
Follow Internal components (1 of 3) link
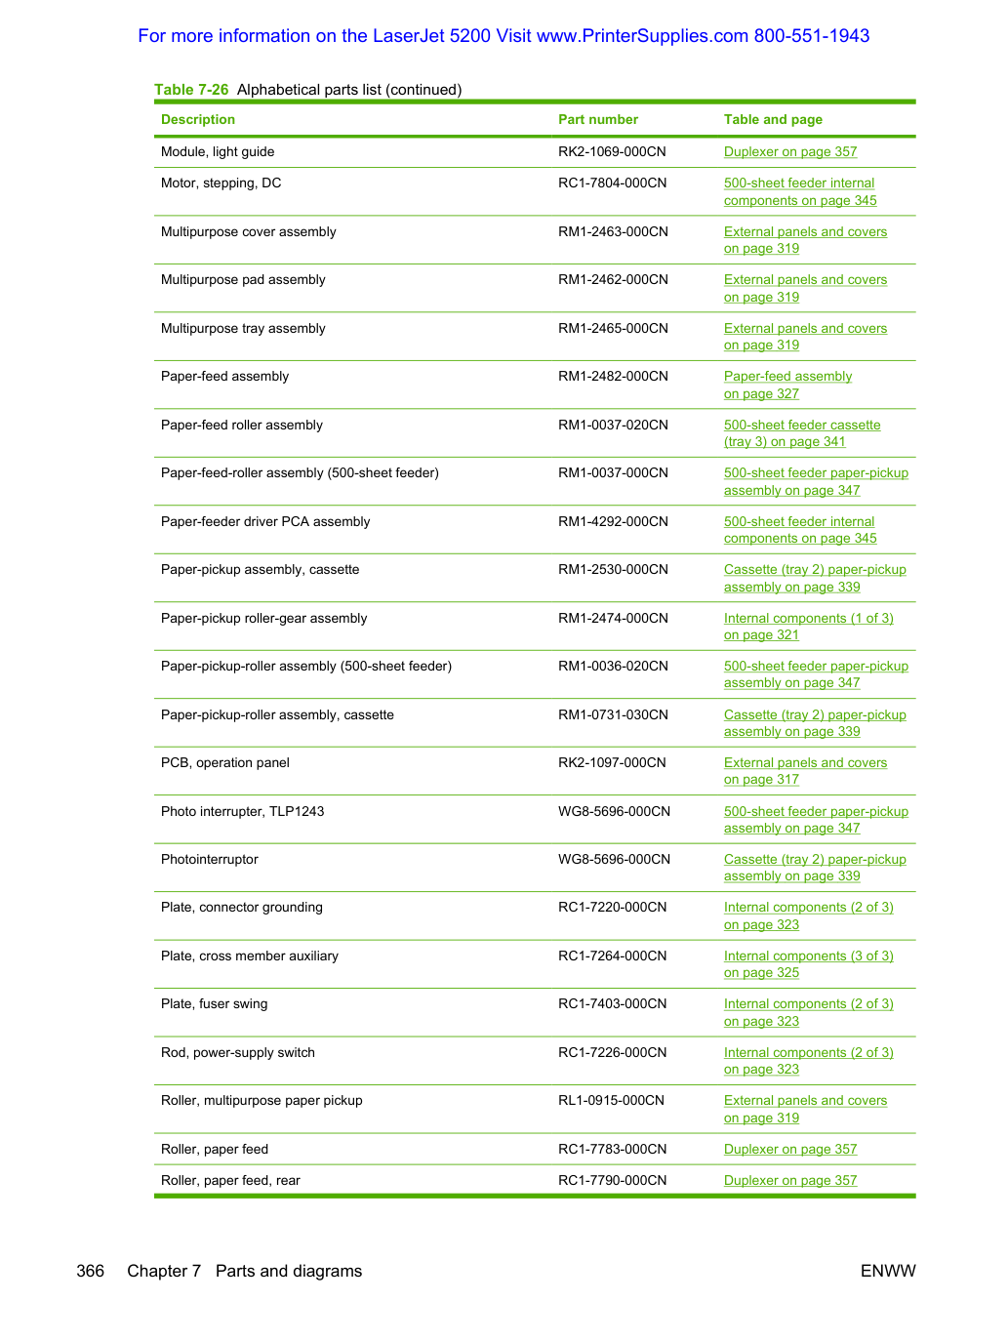click(809, 627)
